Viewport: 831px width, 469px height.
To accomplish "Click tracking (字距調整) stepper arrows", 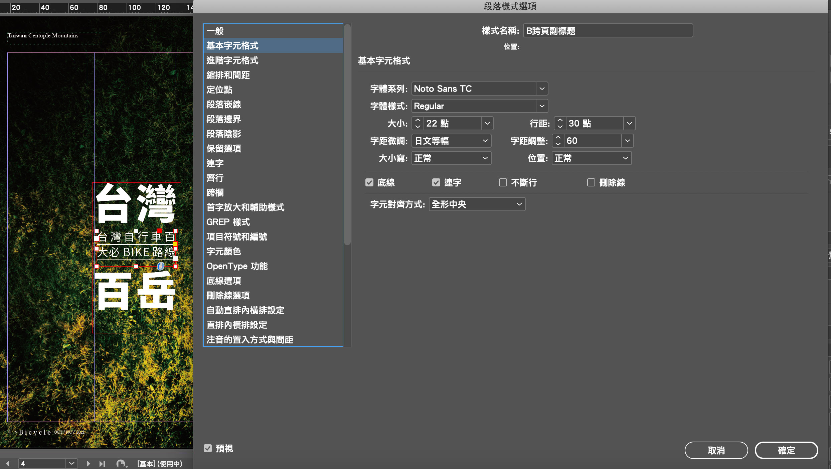I will tap(558, 141).
